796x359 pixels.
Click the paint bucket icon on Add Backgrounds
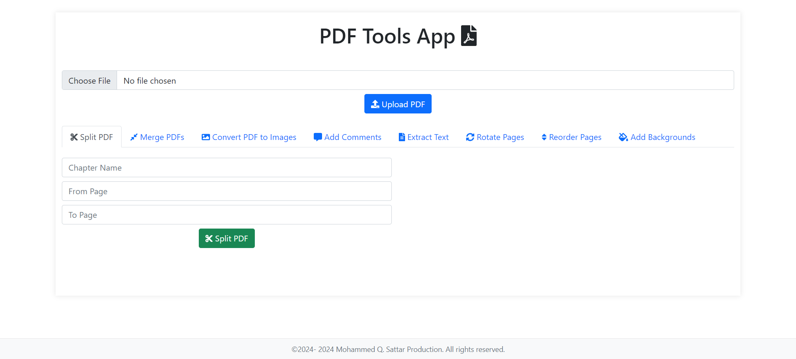coord(623,137)
